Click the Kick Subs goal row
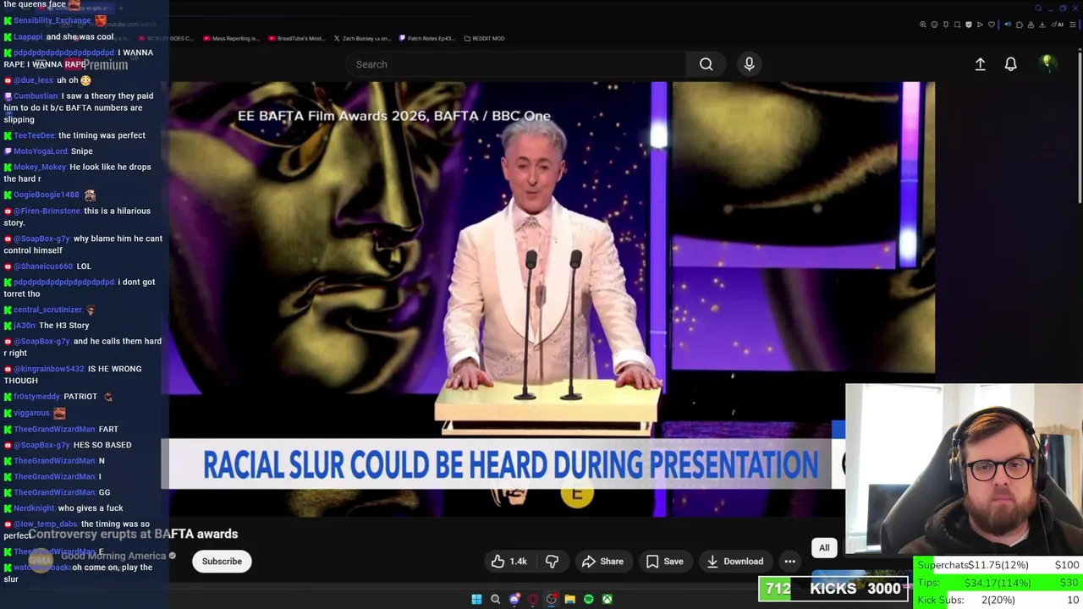This screenshot has height=609, width=1083. (x=998, y=600)
